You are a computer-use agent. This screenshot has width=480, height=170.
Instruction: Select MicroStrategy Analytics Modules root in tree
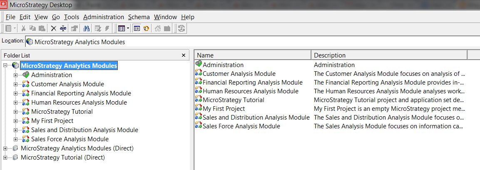click(69, 65)
